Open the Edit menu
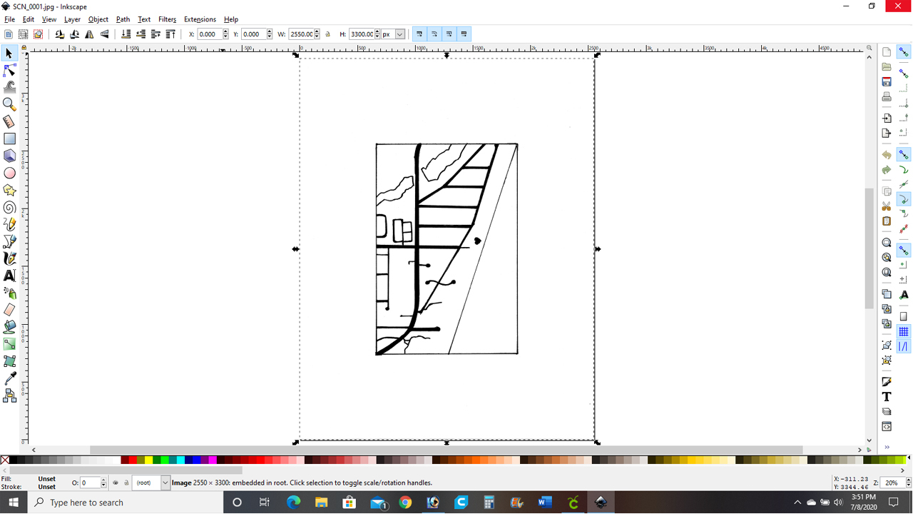Screen dimensions: 913x514 click(29, 19)
